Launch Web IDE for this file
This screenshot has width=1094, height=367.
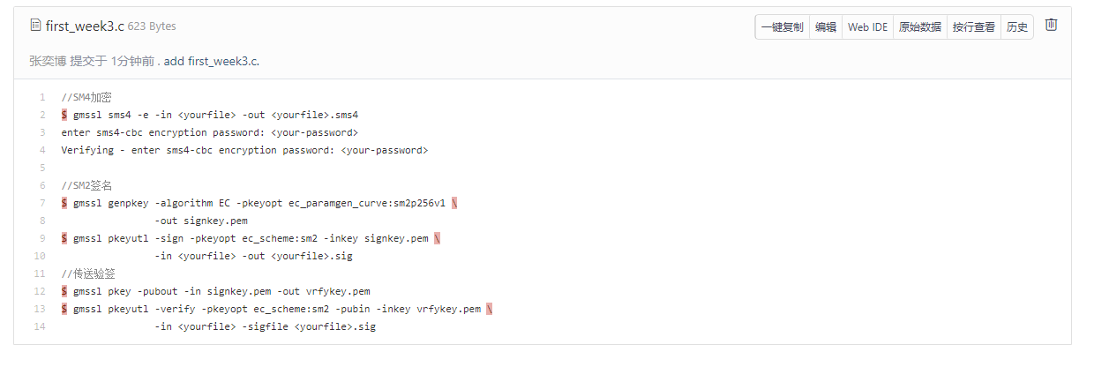click(867, 27)
